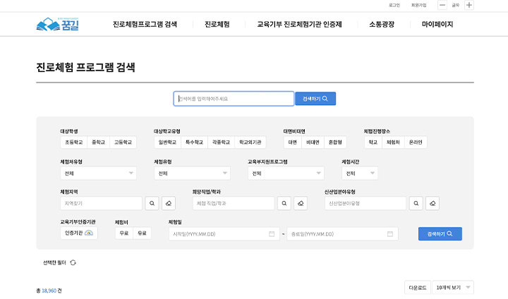Expand the 체험처유형 dropdown

coord(98,173)
